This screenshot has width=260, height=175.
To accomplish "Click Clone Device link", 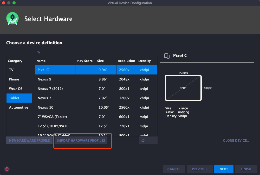I will tap(236, 140).
